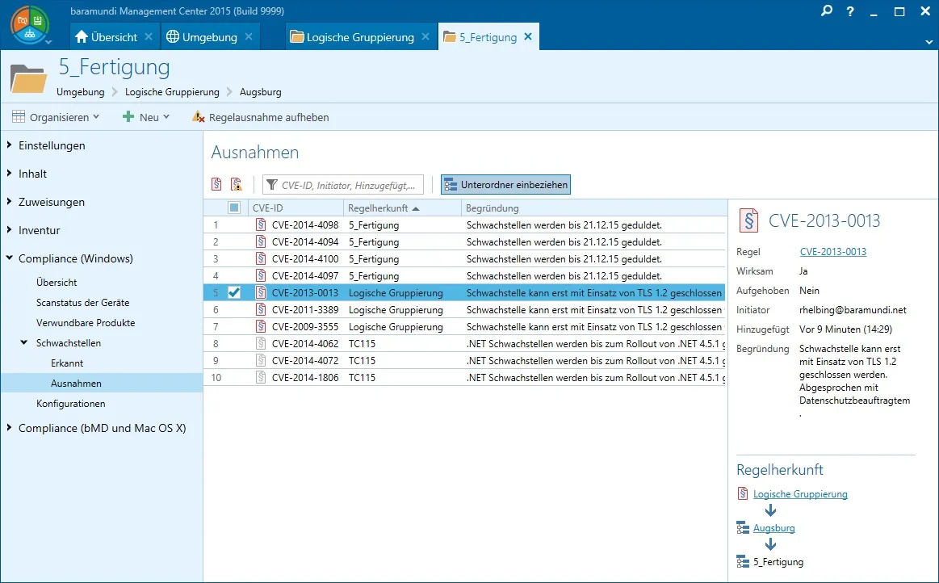Viewport: 939px width, 583px height.
Task: Open the dropdown arrow beside the application logo
Action: pos(48,42)
